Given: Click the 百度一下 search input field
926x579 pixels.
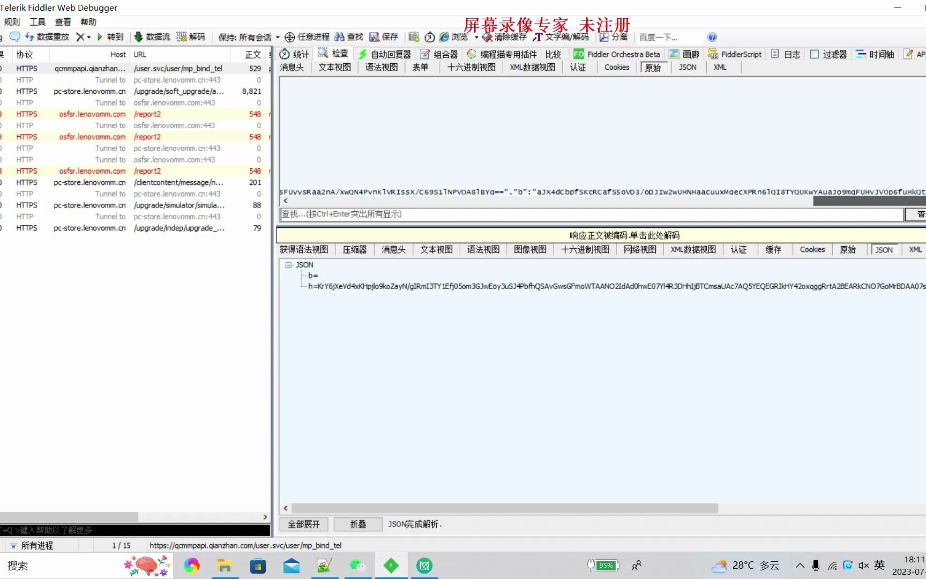Looking at the screenshot, I should tap(670, 37).
